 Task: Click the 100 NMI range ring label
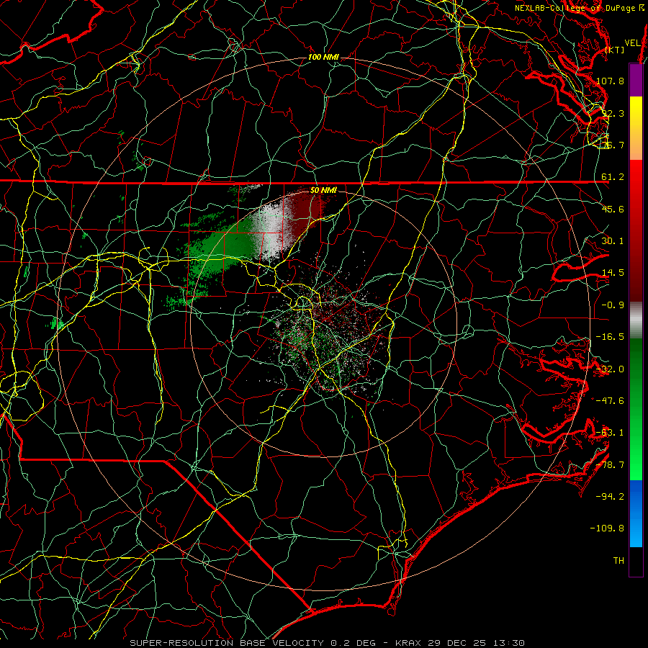click(x=323, y=57)
